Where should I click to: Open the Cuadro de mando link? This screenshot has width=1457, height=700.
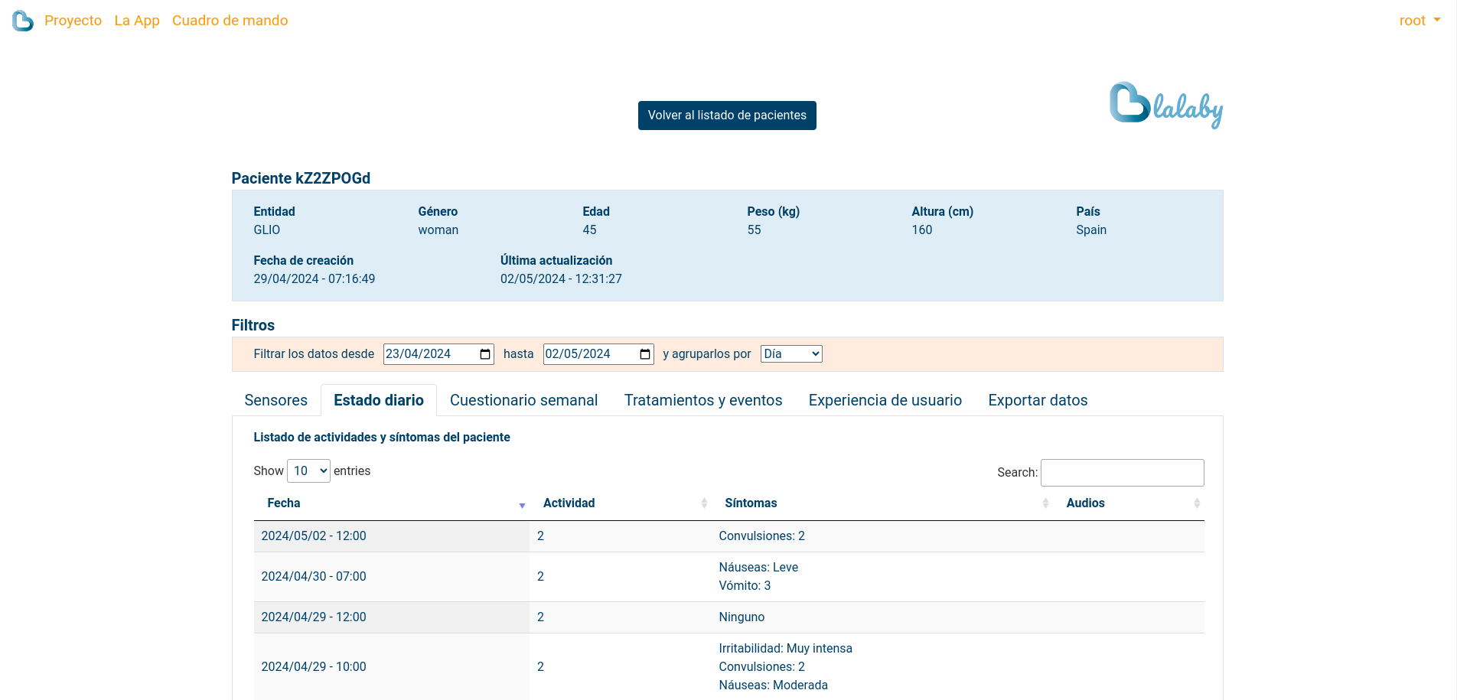pyautogui.click(x=230, y=21)
